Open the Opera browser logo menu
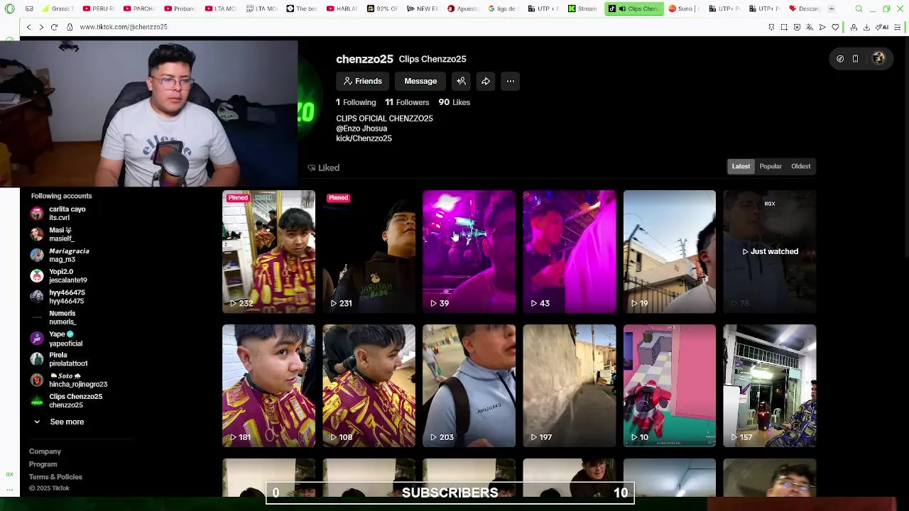 [10, 9]
